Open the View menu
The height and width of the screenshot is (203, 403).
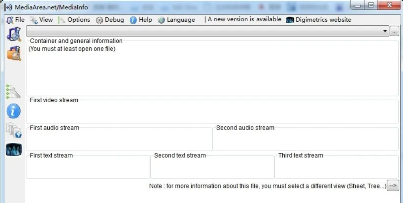(41, 20)
